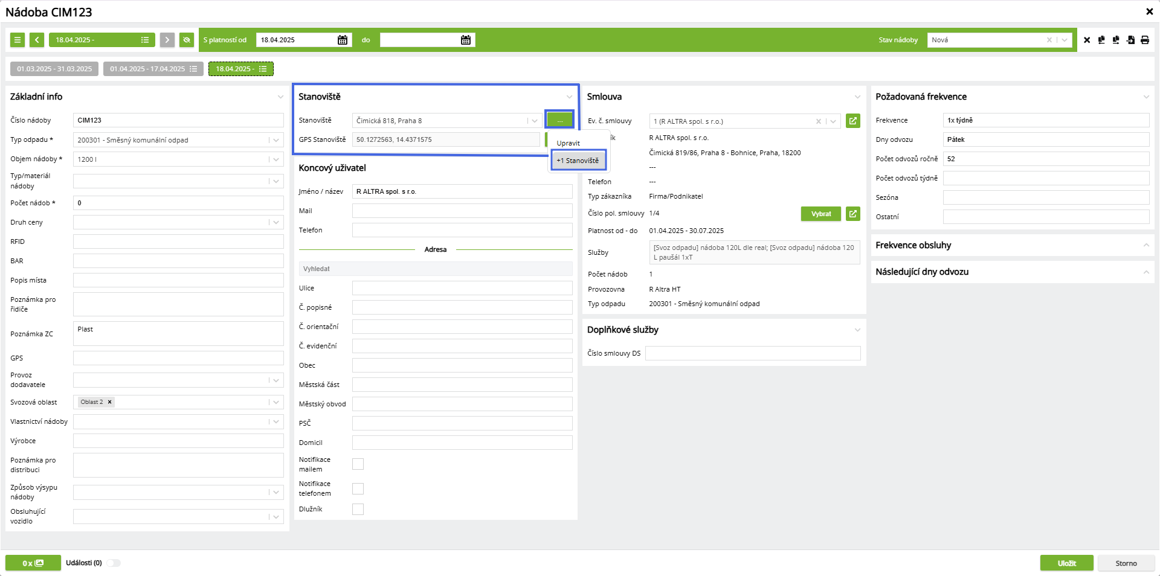Open the Druh ceny dropdown
Viewport: 1160px width, 576px height.
tap(276, 222)
